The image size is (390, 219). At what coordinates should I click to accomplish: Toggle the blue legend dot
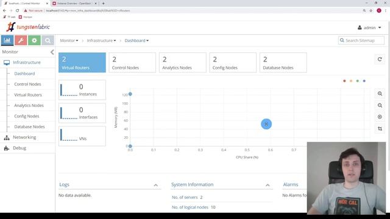364,81
